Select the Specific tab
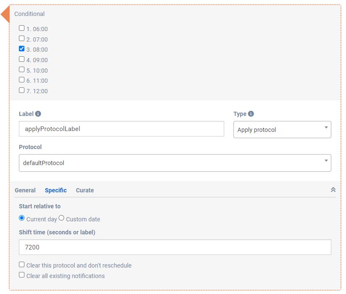The image size is (346, 294). [56, 190]
